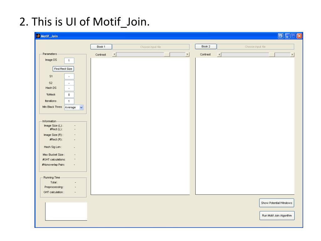The height and width of the screenshot is (241, 321).
Task: Click the %Mask input field
Action: point(69,95)
